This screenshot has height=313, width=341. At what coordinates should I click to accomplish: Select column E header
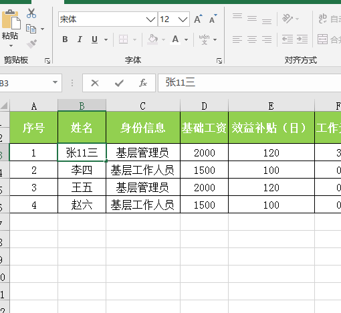271,106
